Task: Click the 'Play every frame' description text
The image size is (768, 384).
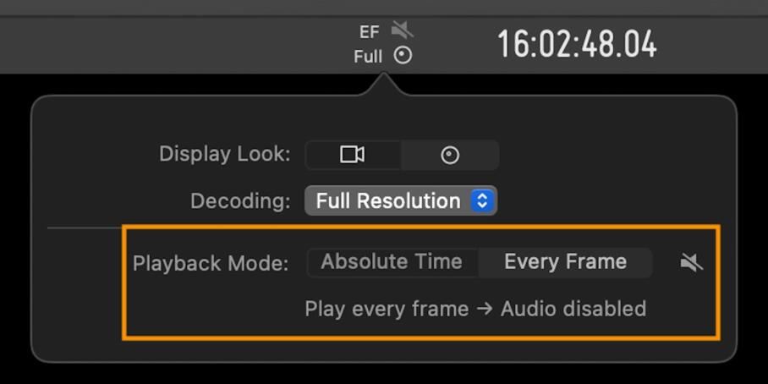Action: 387,310
